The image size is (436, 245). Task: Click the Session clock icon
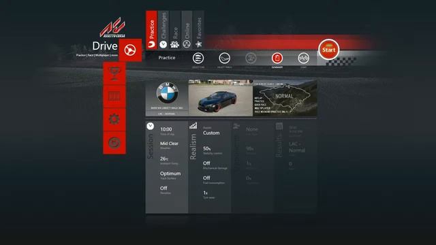click(x=150, y=126)
